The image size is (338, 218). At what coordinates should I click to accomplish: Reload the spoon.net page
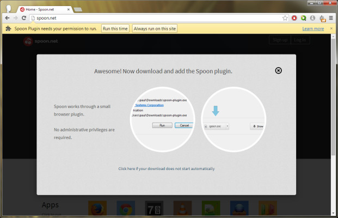point(24,18)
